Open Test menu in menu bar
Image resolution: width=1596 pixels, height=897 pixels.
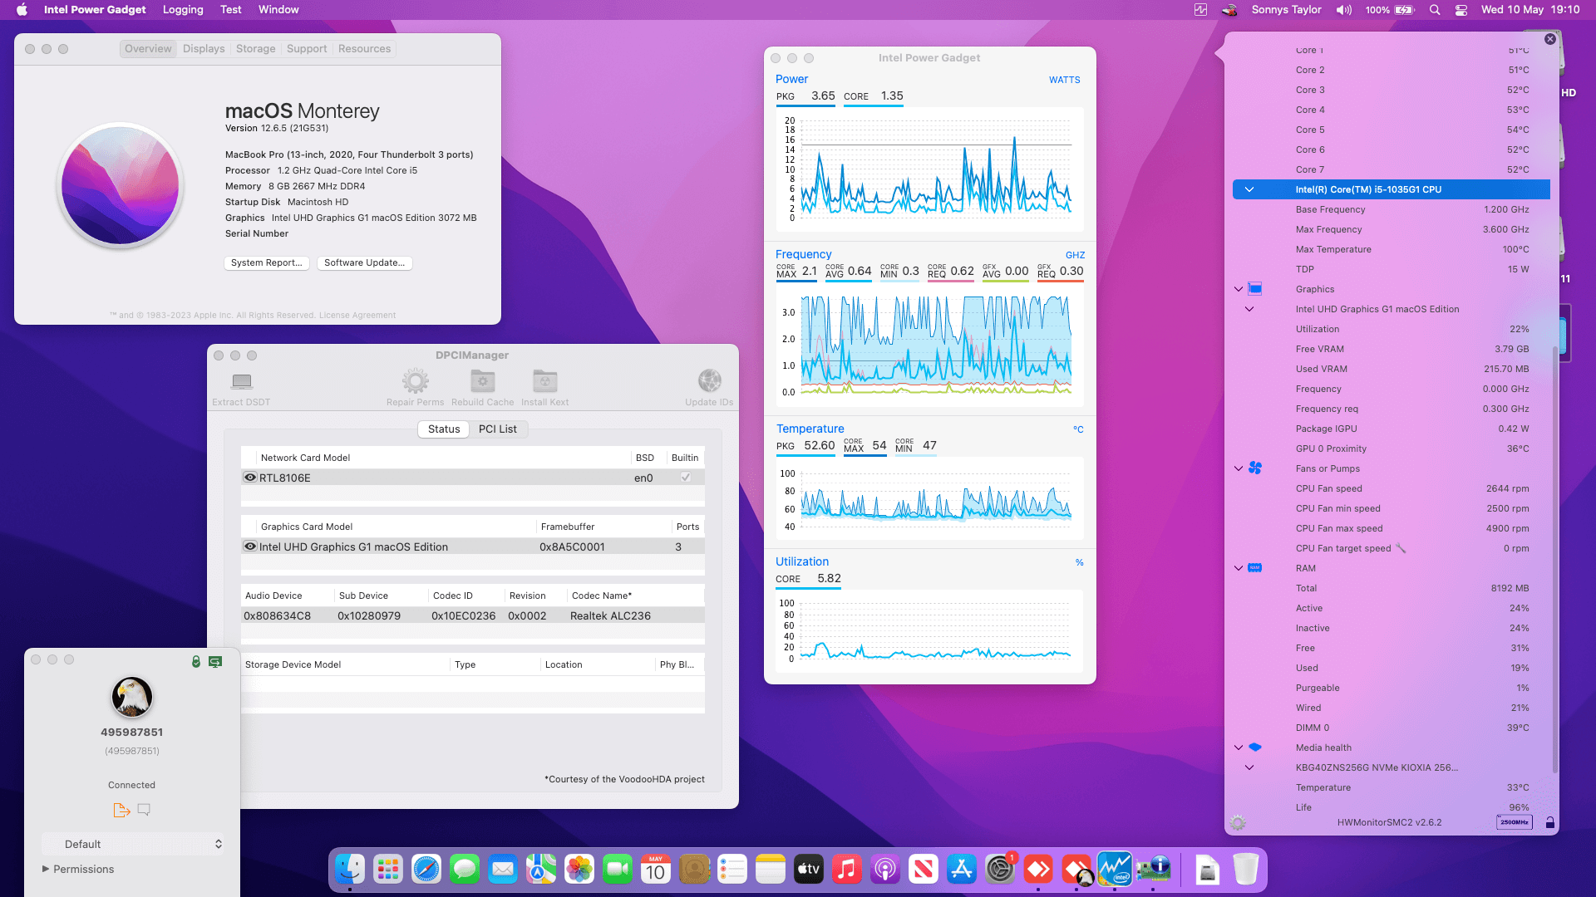pyautogui.click(x=231, y=10)
